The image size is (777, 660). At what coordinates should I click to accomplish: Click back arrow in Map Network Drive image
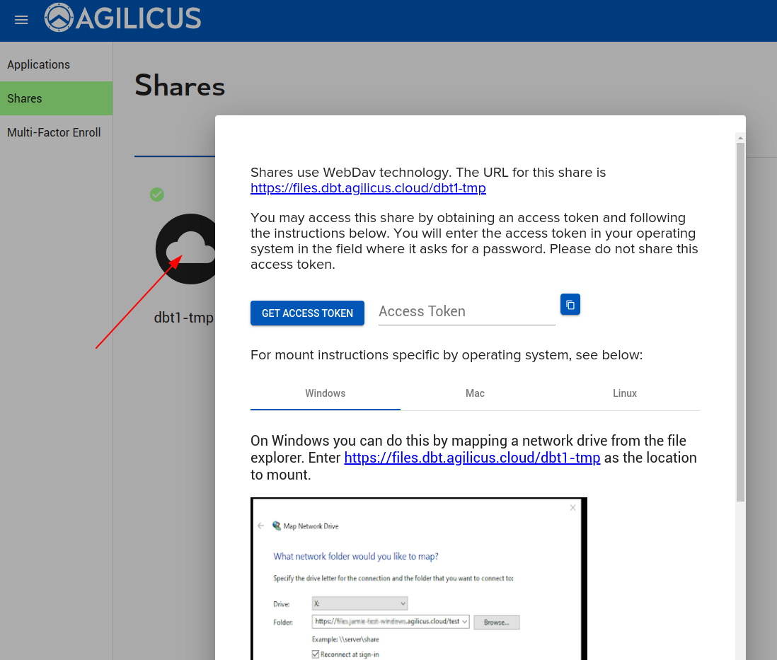(x=261, y=526)
